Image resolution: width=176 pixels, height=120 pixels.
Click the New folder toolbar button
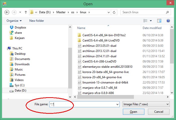[37, 21]
